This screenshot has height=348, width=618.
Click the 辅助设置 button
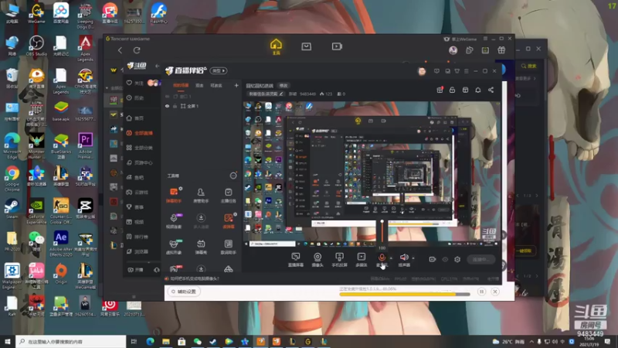[184, 292]
